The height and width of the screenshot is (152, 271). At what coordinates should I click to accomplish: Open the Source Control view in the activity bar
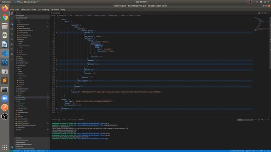[x=12, y=24]
